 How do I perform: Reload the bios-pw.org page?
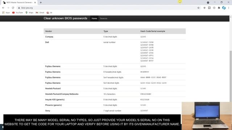13,8
